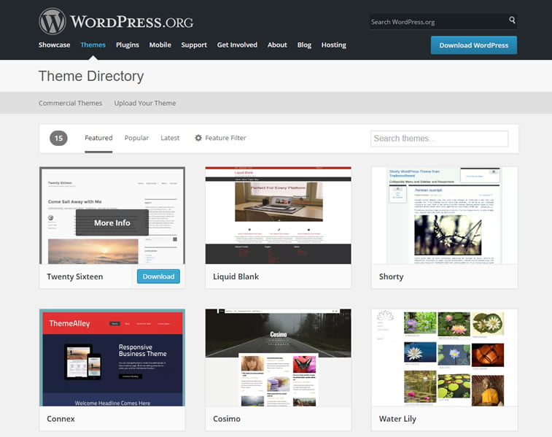The width and height of the screenshot is (552, 437).
Task: Click the WordPress.org site title text
Action: tap(132, 21)
